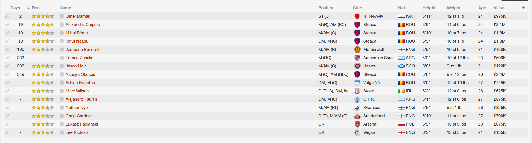Sort list by Value column header
Image resolution: width=532 pixels, height=143 pixels.
point(499,8)
